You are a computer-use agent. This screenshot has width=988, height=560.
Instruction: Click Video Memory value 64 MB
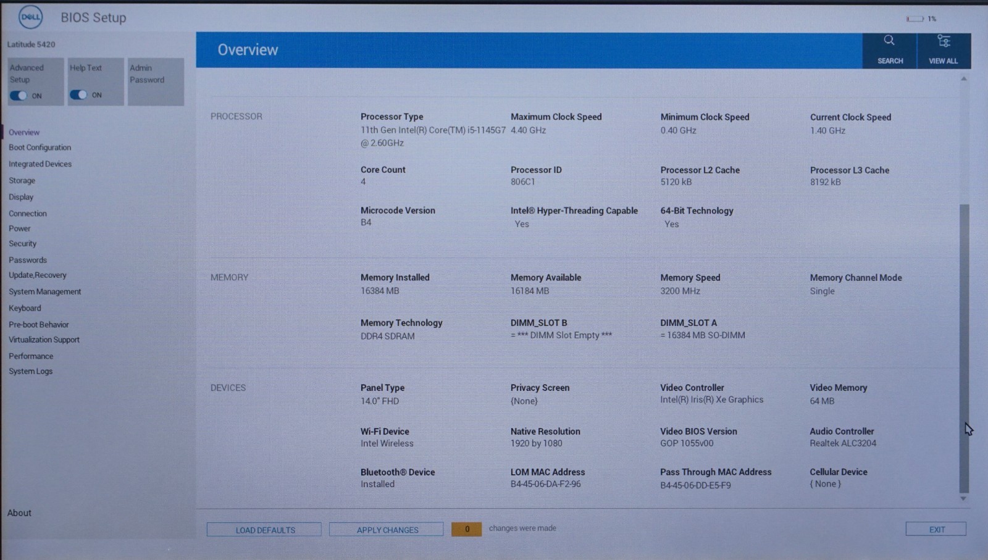[822, 401]
